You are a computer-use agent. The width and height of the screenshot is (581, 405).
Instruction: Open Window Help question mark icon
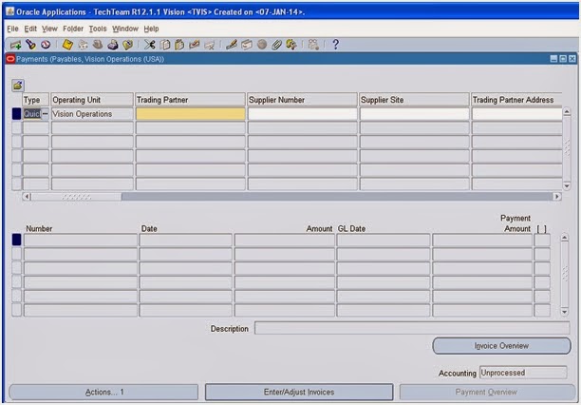tap(335, 45)
